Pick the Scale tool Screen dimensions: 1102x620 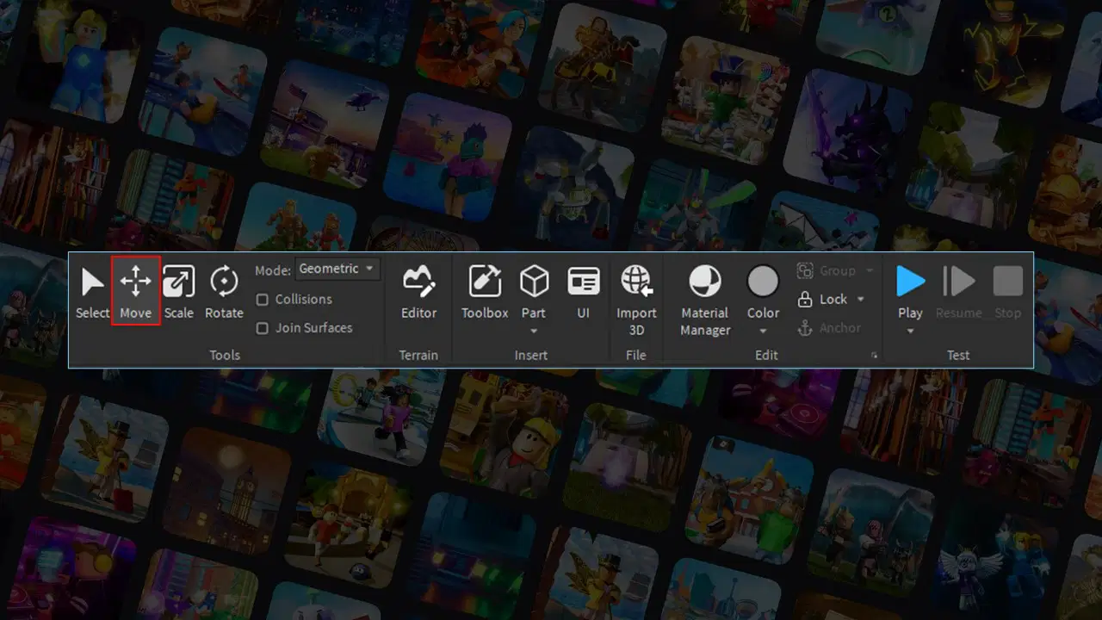click(x=178, y=291)
